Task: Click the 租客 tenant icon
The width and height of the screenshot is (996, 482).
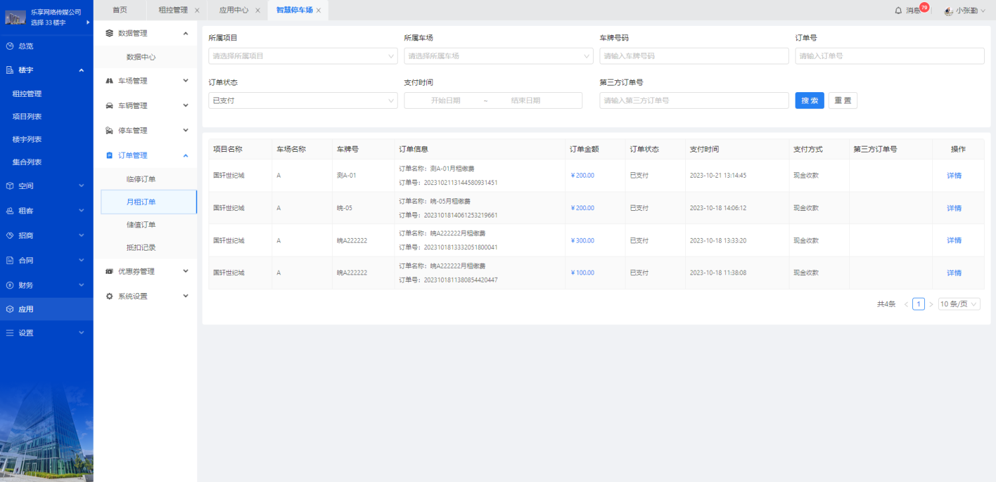Action: tap(10, 211)
